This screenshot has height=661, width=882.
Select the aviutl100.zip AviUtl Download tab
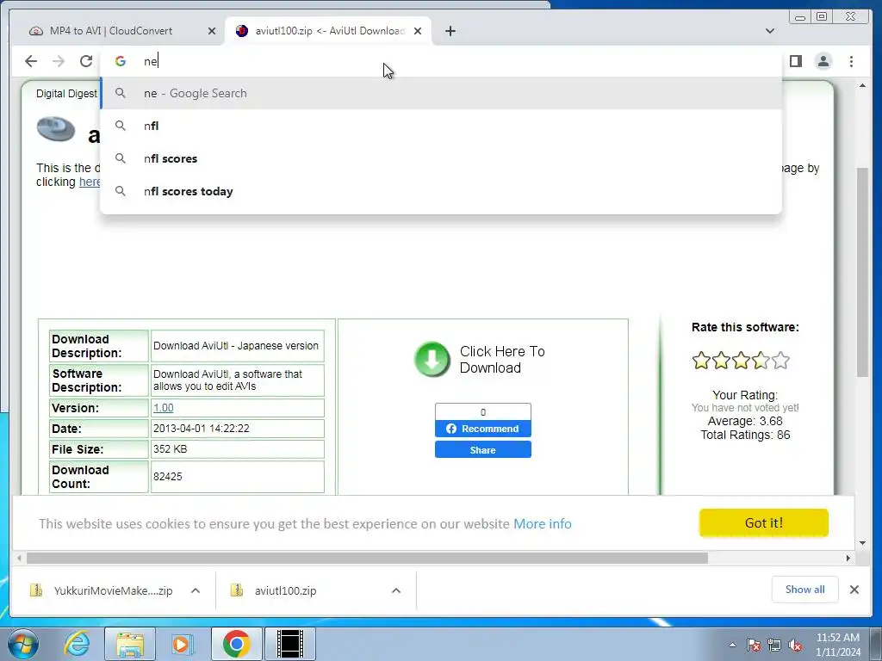click(x=329, y=31)
